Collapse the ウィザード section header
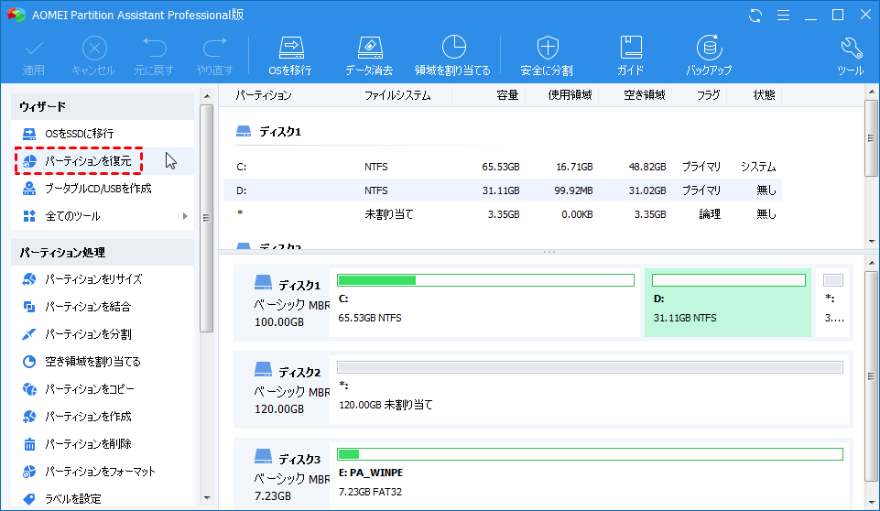 point(103,107)
